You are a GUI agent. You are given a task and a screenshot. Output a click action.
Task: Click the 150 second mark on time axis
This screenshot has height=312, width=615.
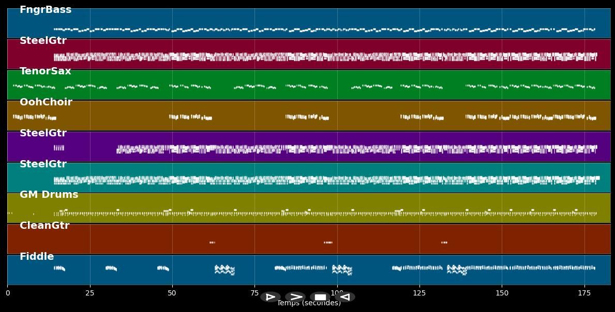click(502, 293)
